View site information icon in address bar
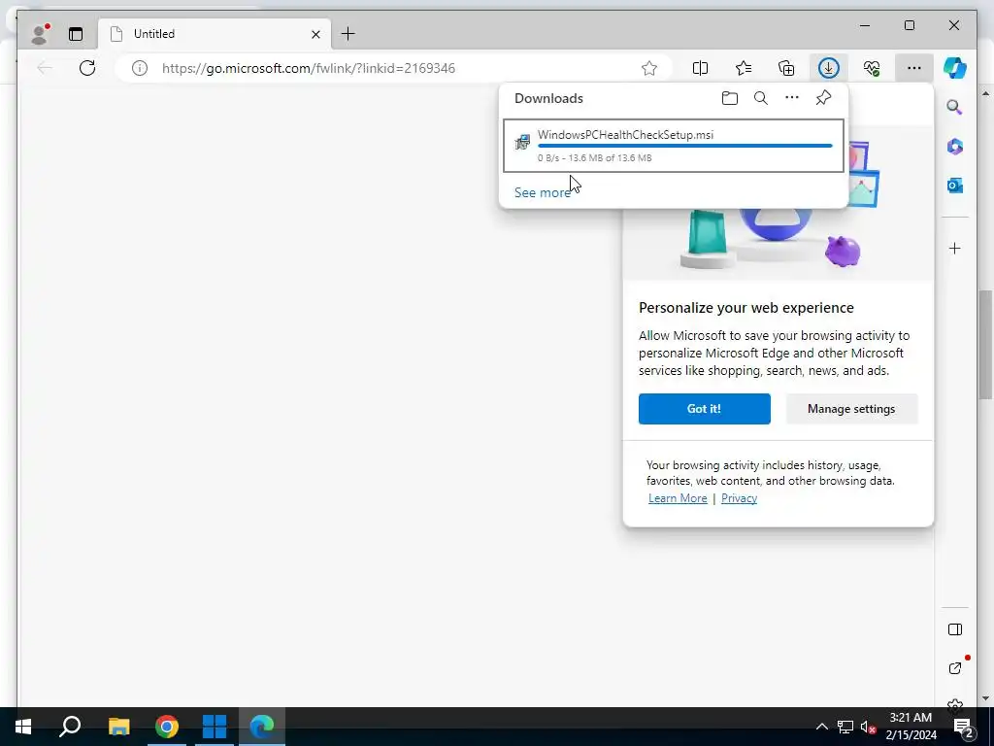The image size is (994, 746). coord(140,68)
